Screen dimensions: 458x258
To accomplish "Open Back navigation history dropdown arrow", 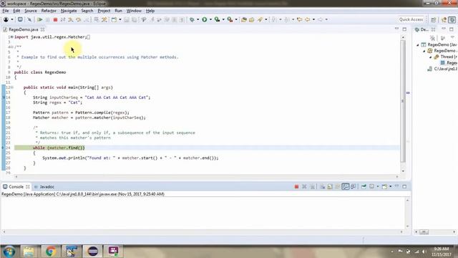I will [313, 19].
